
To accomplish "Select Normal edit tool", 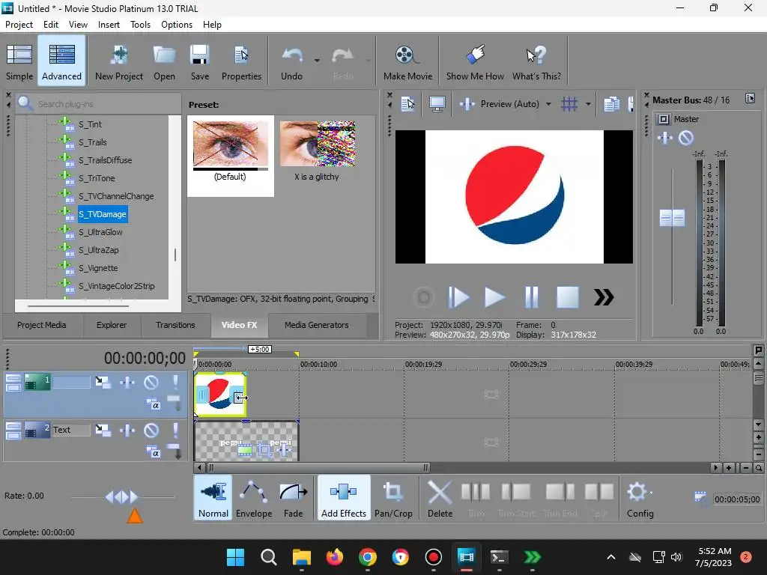I will [213, 499].
